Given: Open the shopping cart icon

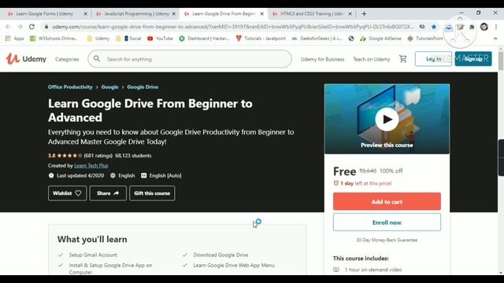Looking at the screenshot, I should coord(402,59).
